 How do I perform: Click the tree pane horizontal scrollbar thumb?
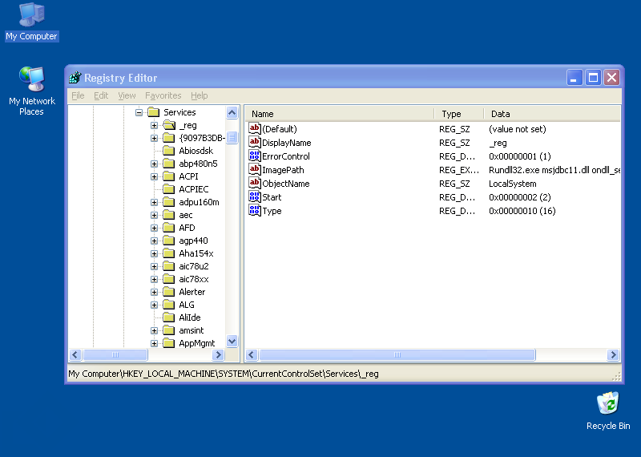tap(115, 354)
